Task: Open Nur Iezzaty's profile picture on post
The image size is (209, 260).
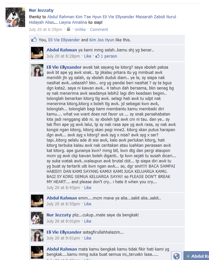Action: [15, 17]
